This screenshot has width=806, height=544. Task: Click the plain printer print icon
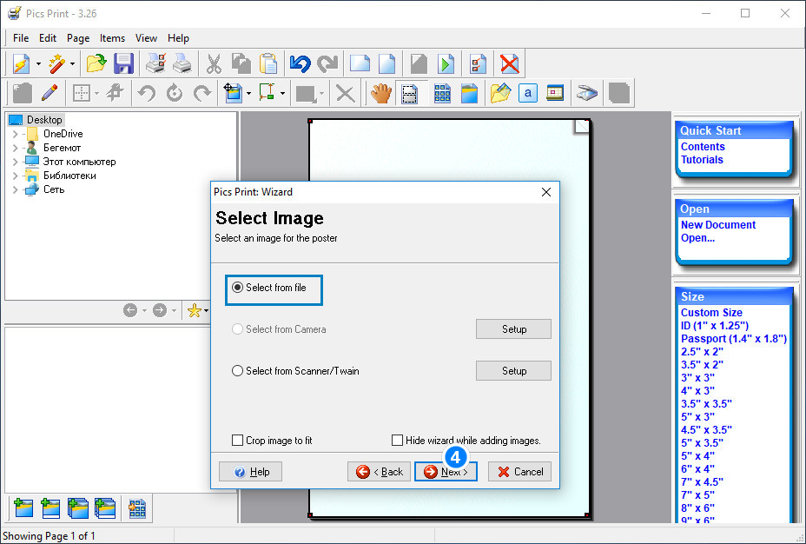[x=182, y=64]
